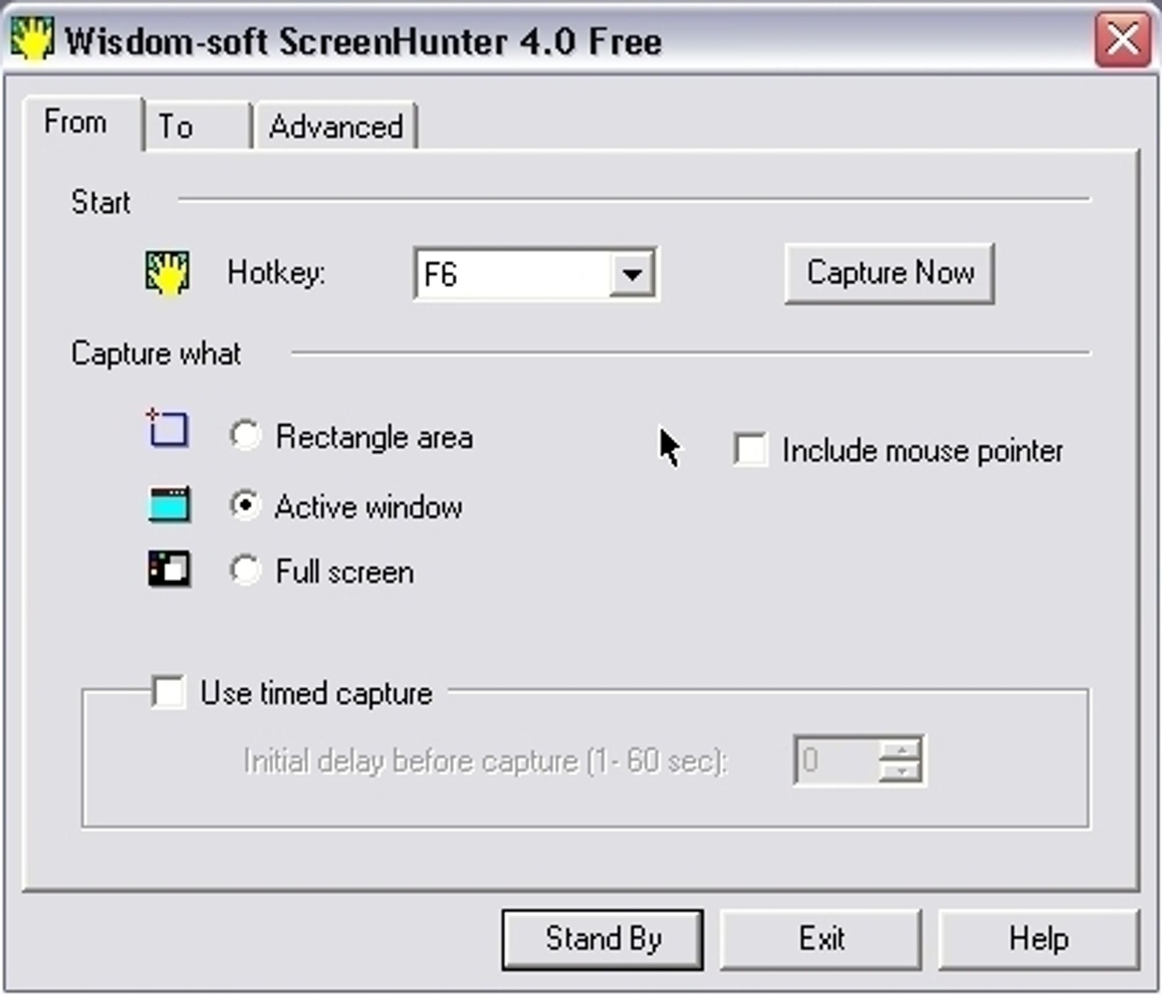Click the Capture Now button
This screenshot has height=995, width=1162.
point(890,273)
